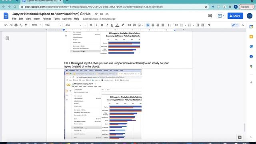Image resolution: width=256 pixels, height=144 pixels.
Task: Open Calendar in side panel
Action: (x=251, y=27)
